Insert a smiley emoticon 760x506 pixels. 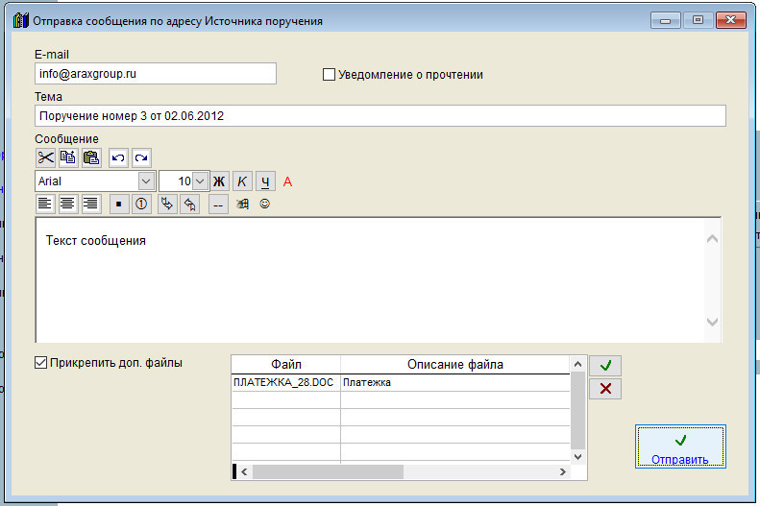point(264,204)
